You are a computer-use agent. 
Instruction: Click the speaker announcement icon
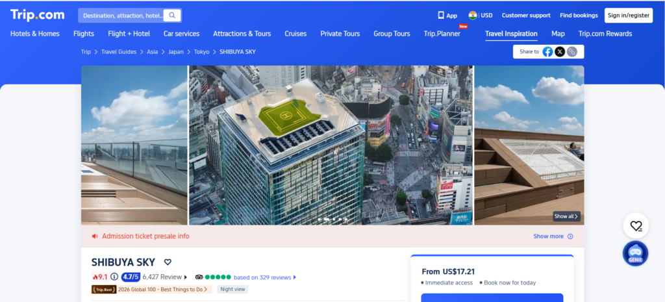[x=95, y=236]
